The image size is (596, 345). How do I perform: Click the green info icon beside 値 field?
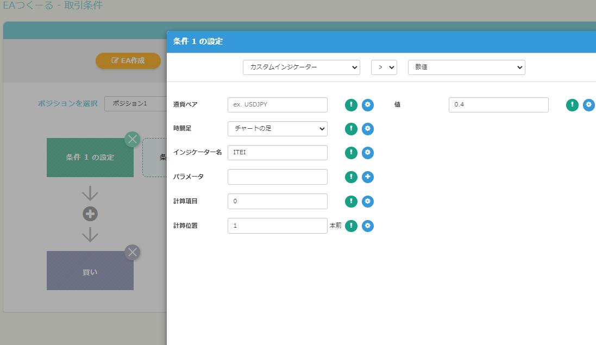coord(572,105)
